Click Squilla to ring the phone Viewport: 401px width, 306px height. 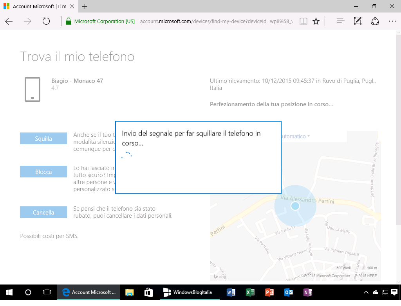point(43,138)
